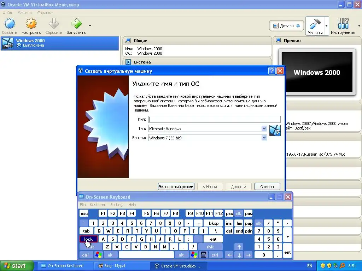This screenshot has width=362, height=271.
Task: Click the left Windows logo key
Action: coord(98,255)
